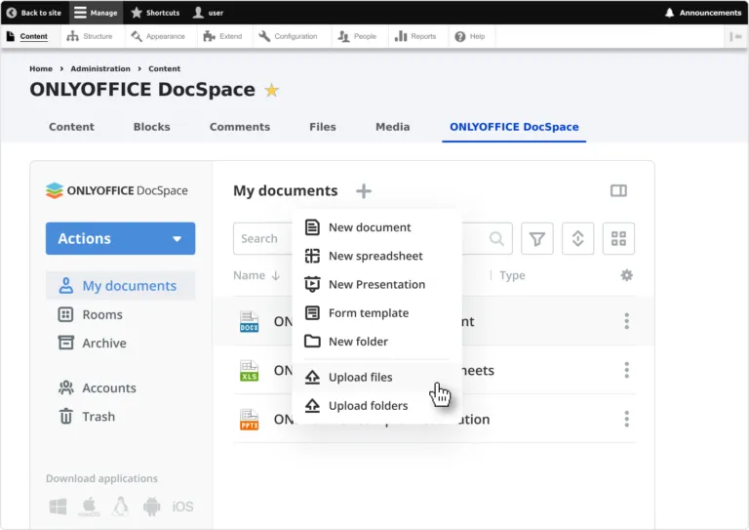Viewport: 749px width, 530px height.
Task: Click the iOS download application icon
Action: coord(182,507)
